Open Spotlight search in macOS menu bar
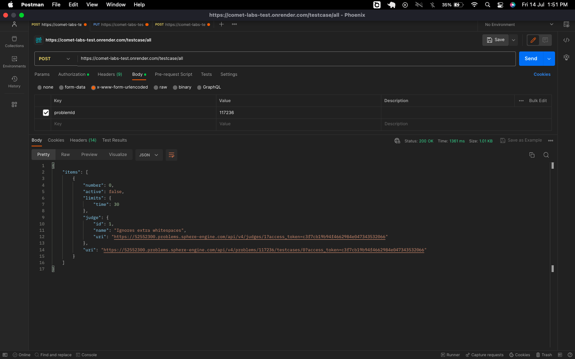The width and height of the screenshot is (575, 359). click(x=488, y=5)
